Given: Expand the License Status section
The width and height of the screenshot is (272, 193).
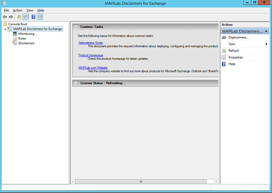Looking at the screenshot, I should (76, 83).
